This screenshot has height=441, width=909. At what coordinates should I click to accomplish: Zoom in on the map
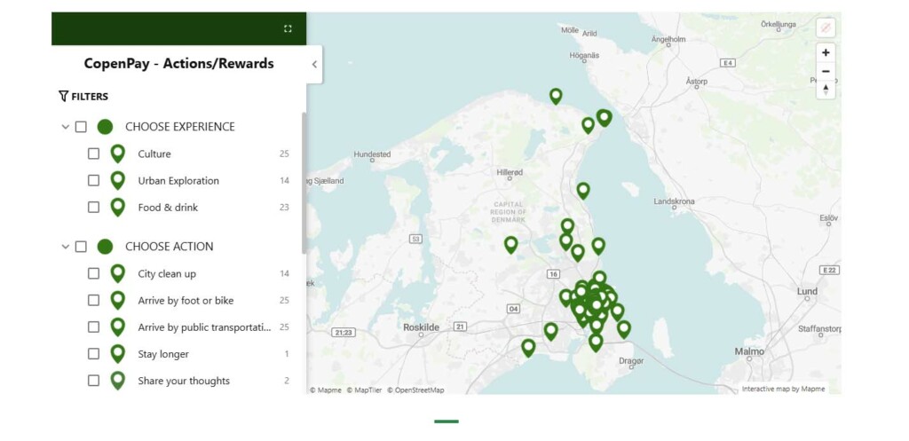[x=826, y=52]
